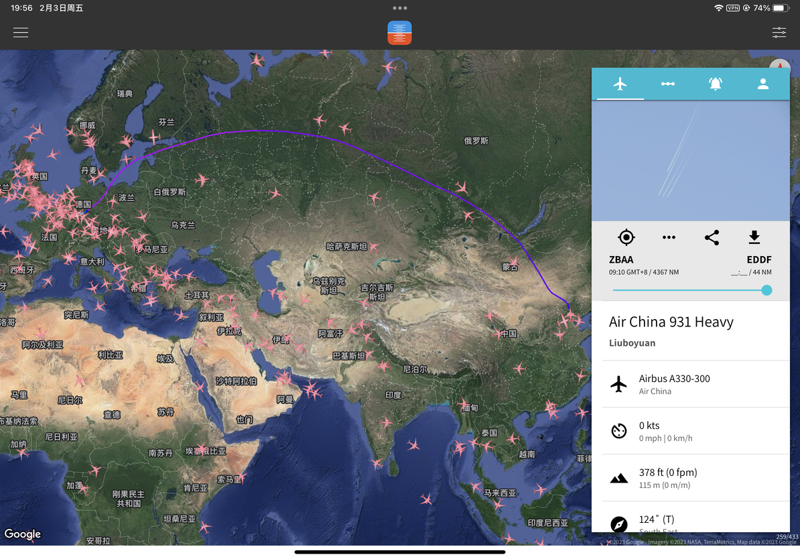Click the Google logo on map
800x559 pixels.
tap(23, 534)
